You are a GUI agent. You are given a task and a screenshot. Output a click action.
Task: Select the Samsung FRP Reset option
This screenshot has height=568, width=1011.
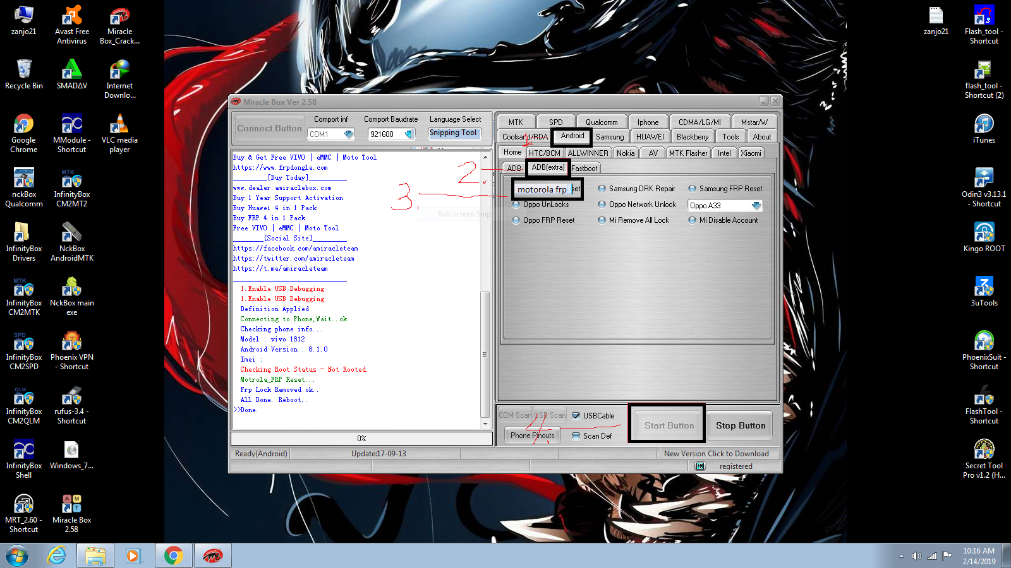(x=725, y=189)
